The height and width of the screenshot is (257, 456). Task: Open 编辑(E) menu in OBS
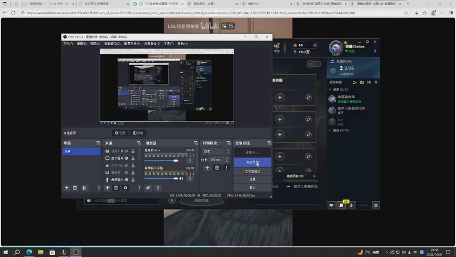tap(82, 44)
